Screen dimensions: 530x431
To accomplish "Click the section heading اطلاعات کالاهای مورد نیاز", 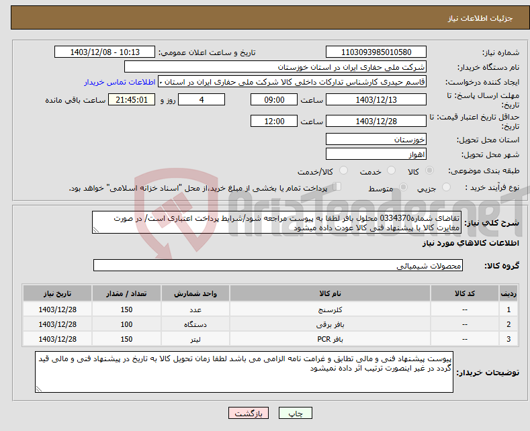I will [470, 243].
